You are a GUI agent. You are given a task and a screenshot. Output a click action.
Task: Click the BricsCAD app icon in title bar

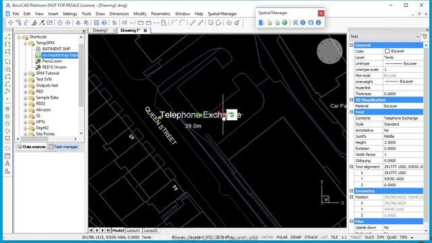click(x=7, y=5)
